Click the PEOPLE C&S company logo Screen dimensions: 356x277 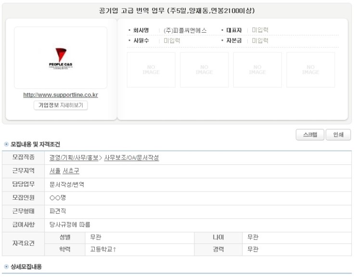tap(61, 58)
